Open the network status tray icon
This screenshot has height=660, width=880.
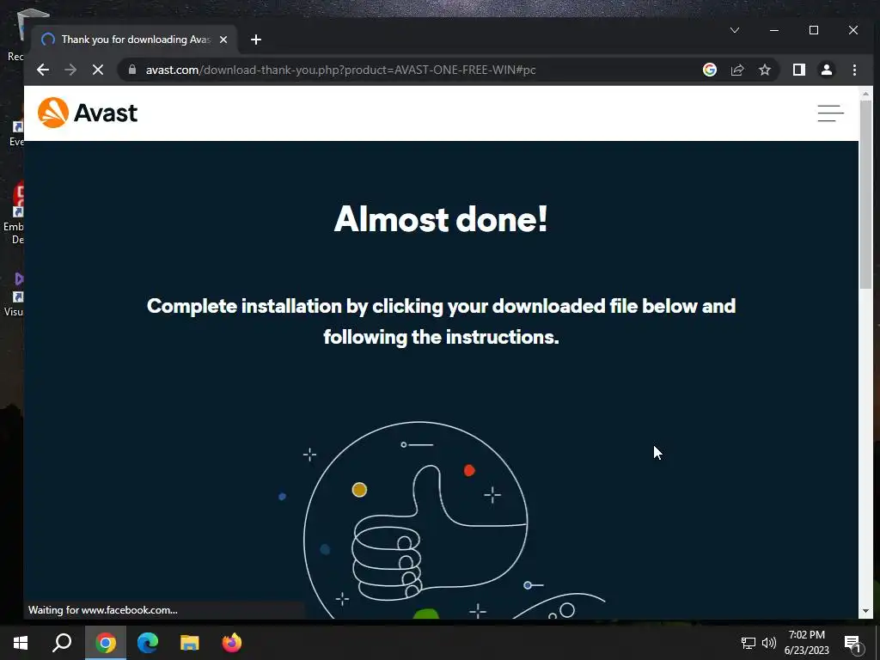point(748,643)
